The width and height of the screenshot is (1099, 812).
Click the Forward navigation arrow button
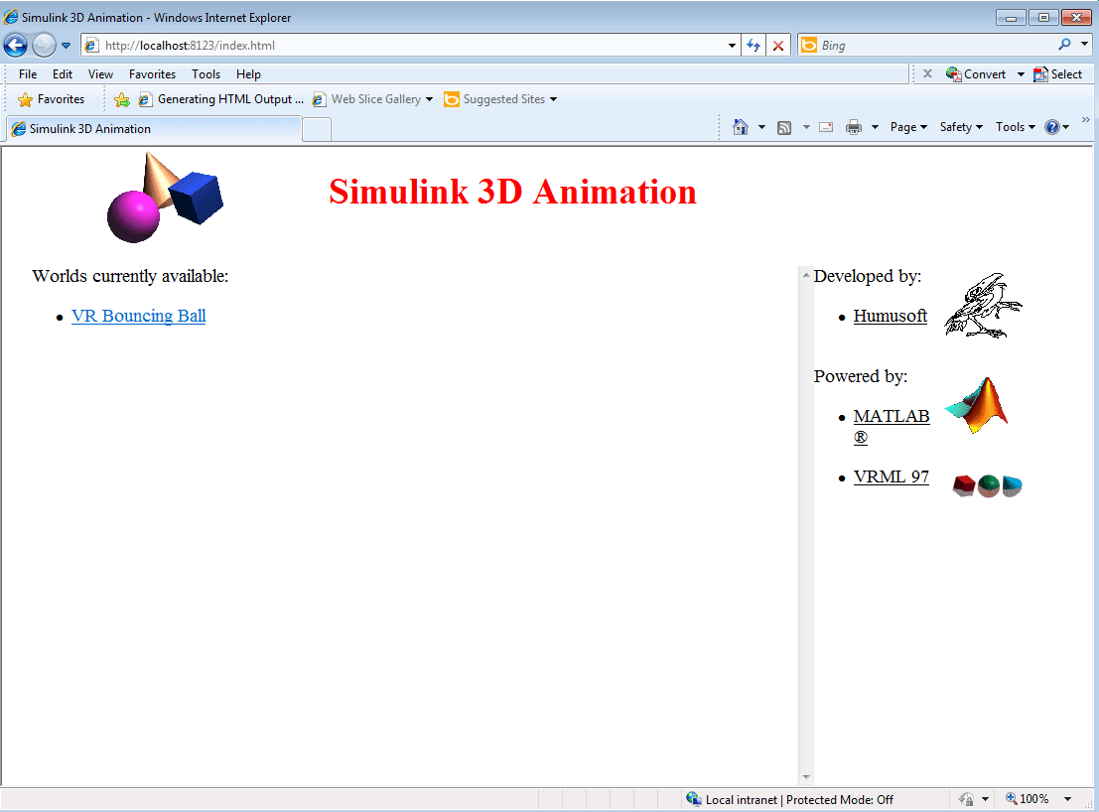pos(44,46)
